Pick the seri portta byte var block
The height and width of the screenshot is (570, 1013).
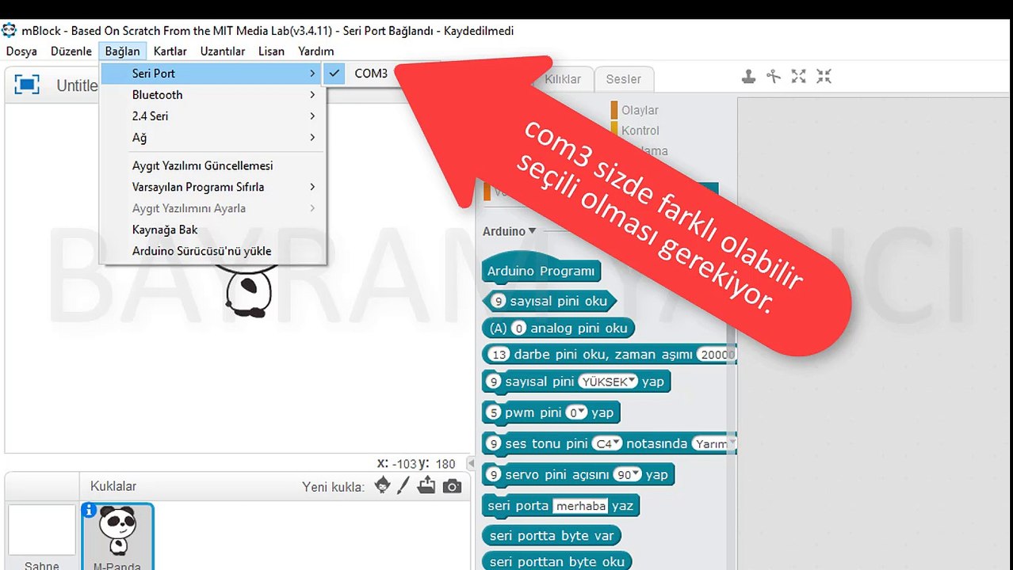tap(552, 536)
